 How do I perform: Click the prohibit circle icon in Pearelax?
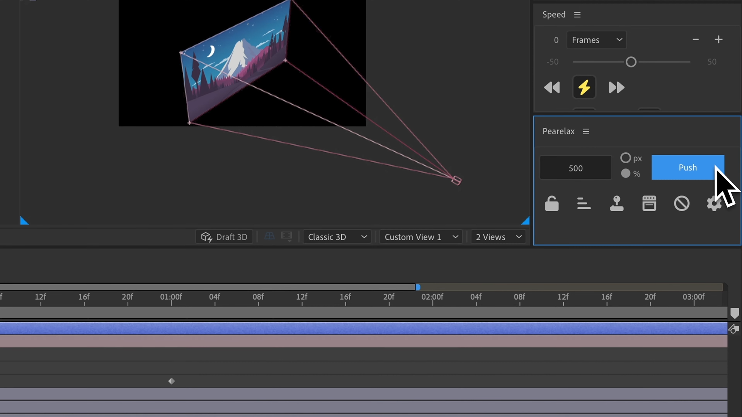[681, 203]
